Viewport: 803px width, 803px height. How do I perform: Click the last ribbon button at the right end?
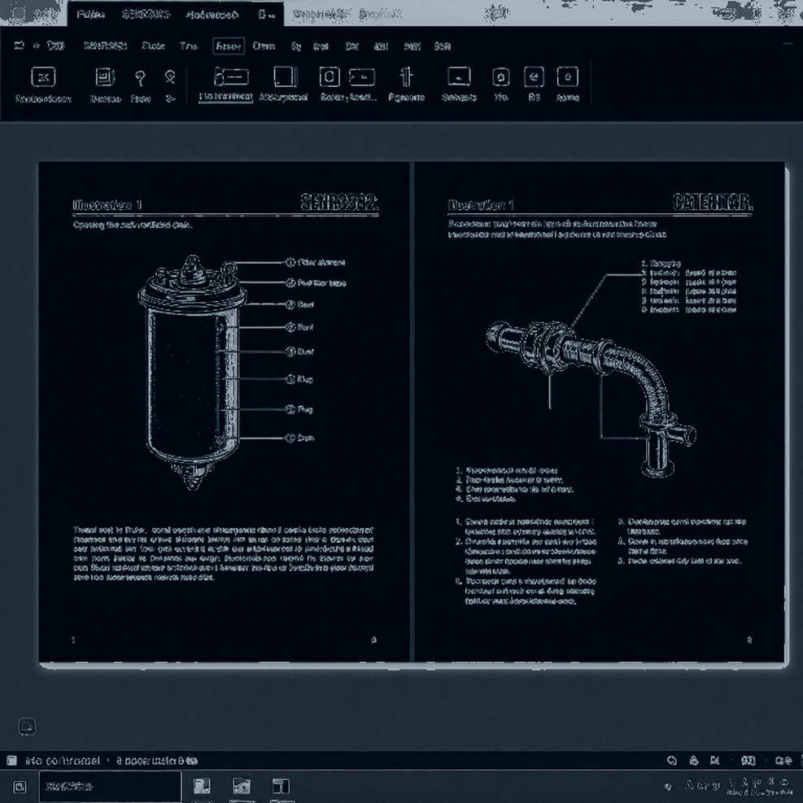567,84
